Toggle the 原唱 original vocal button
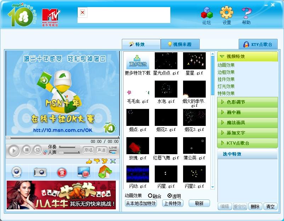Viewport: 284px width, 221px height. click(x=89, y=150)
